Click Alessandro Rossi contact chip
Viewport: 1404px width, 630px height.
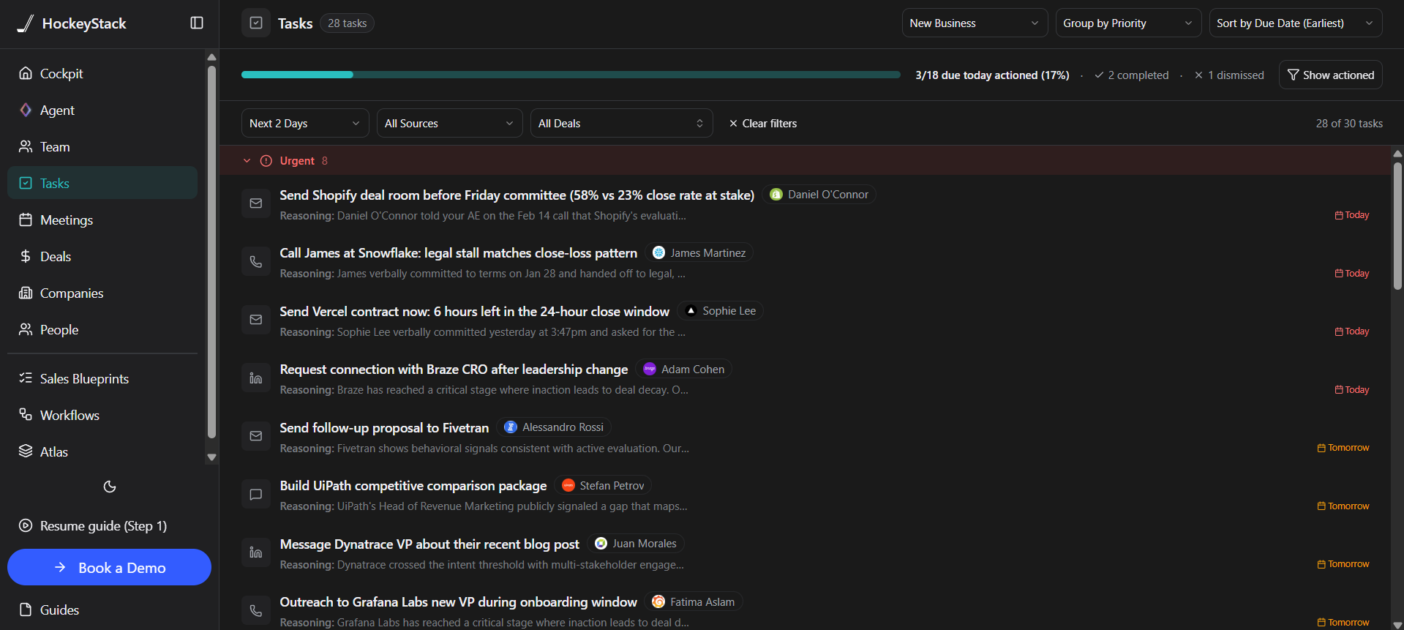[x=554, y=427]
